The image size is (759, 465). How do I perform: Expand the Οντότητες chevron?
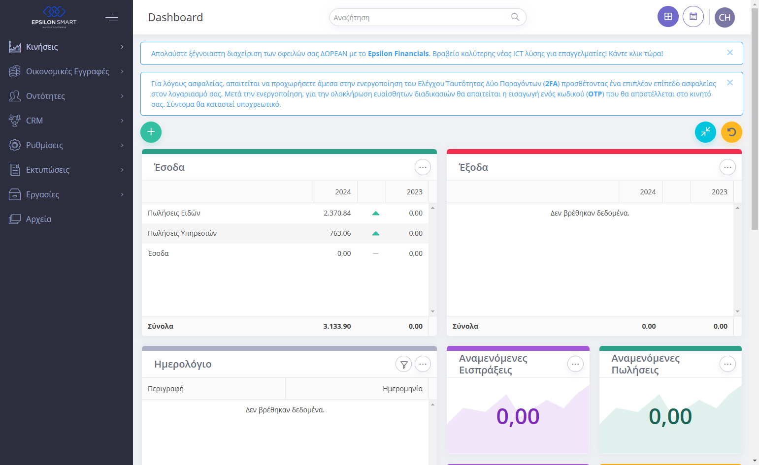tap(122, 96)
